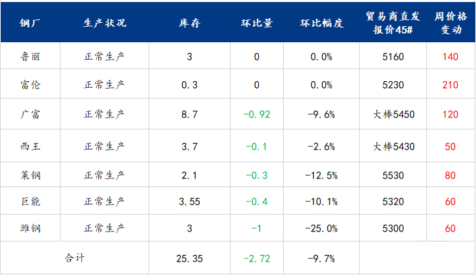Screen dimensions: 476x275
Task: Select the 大棒5450 quote cell
Action: pyautogui.click(x=393, y=114)
